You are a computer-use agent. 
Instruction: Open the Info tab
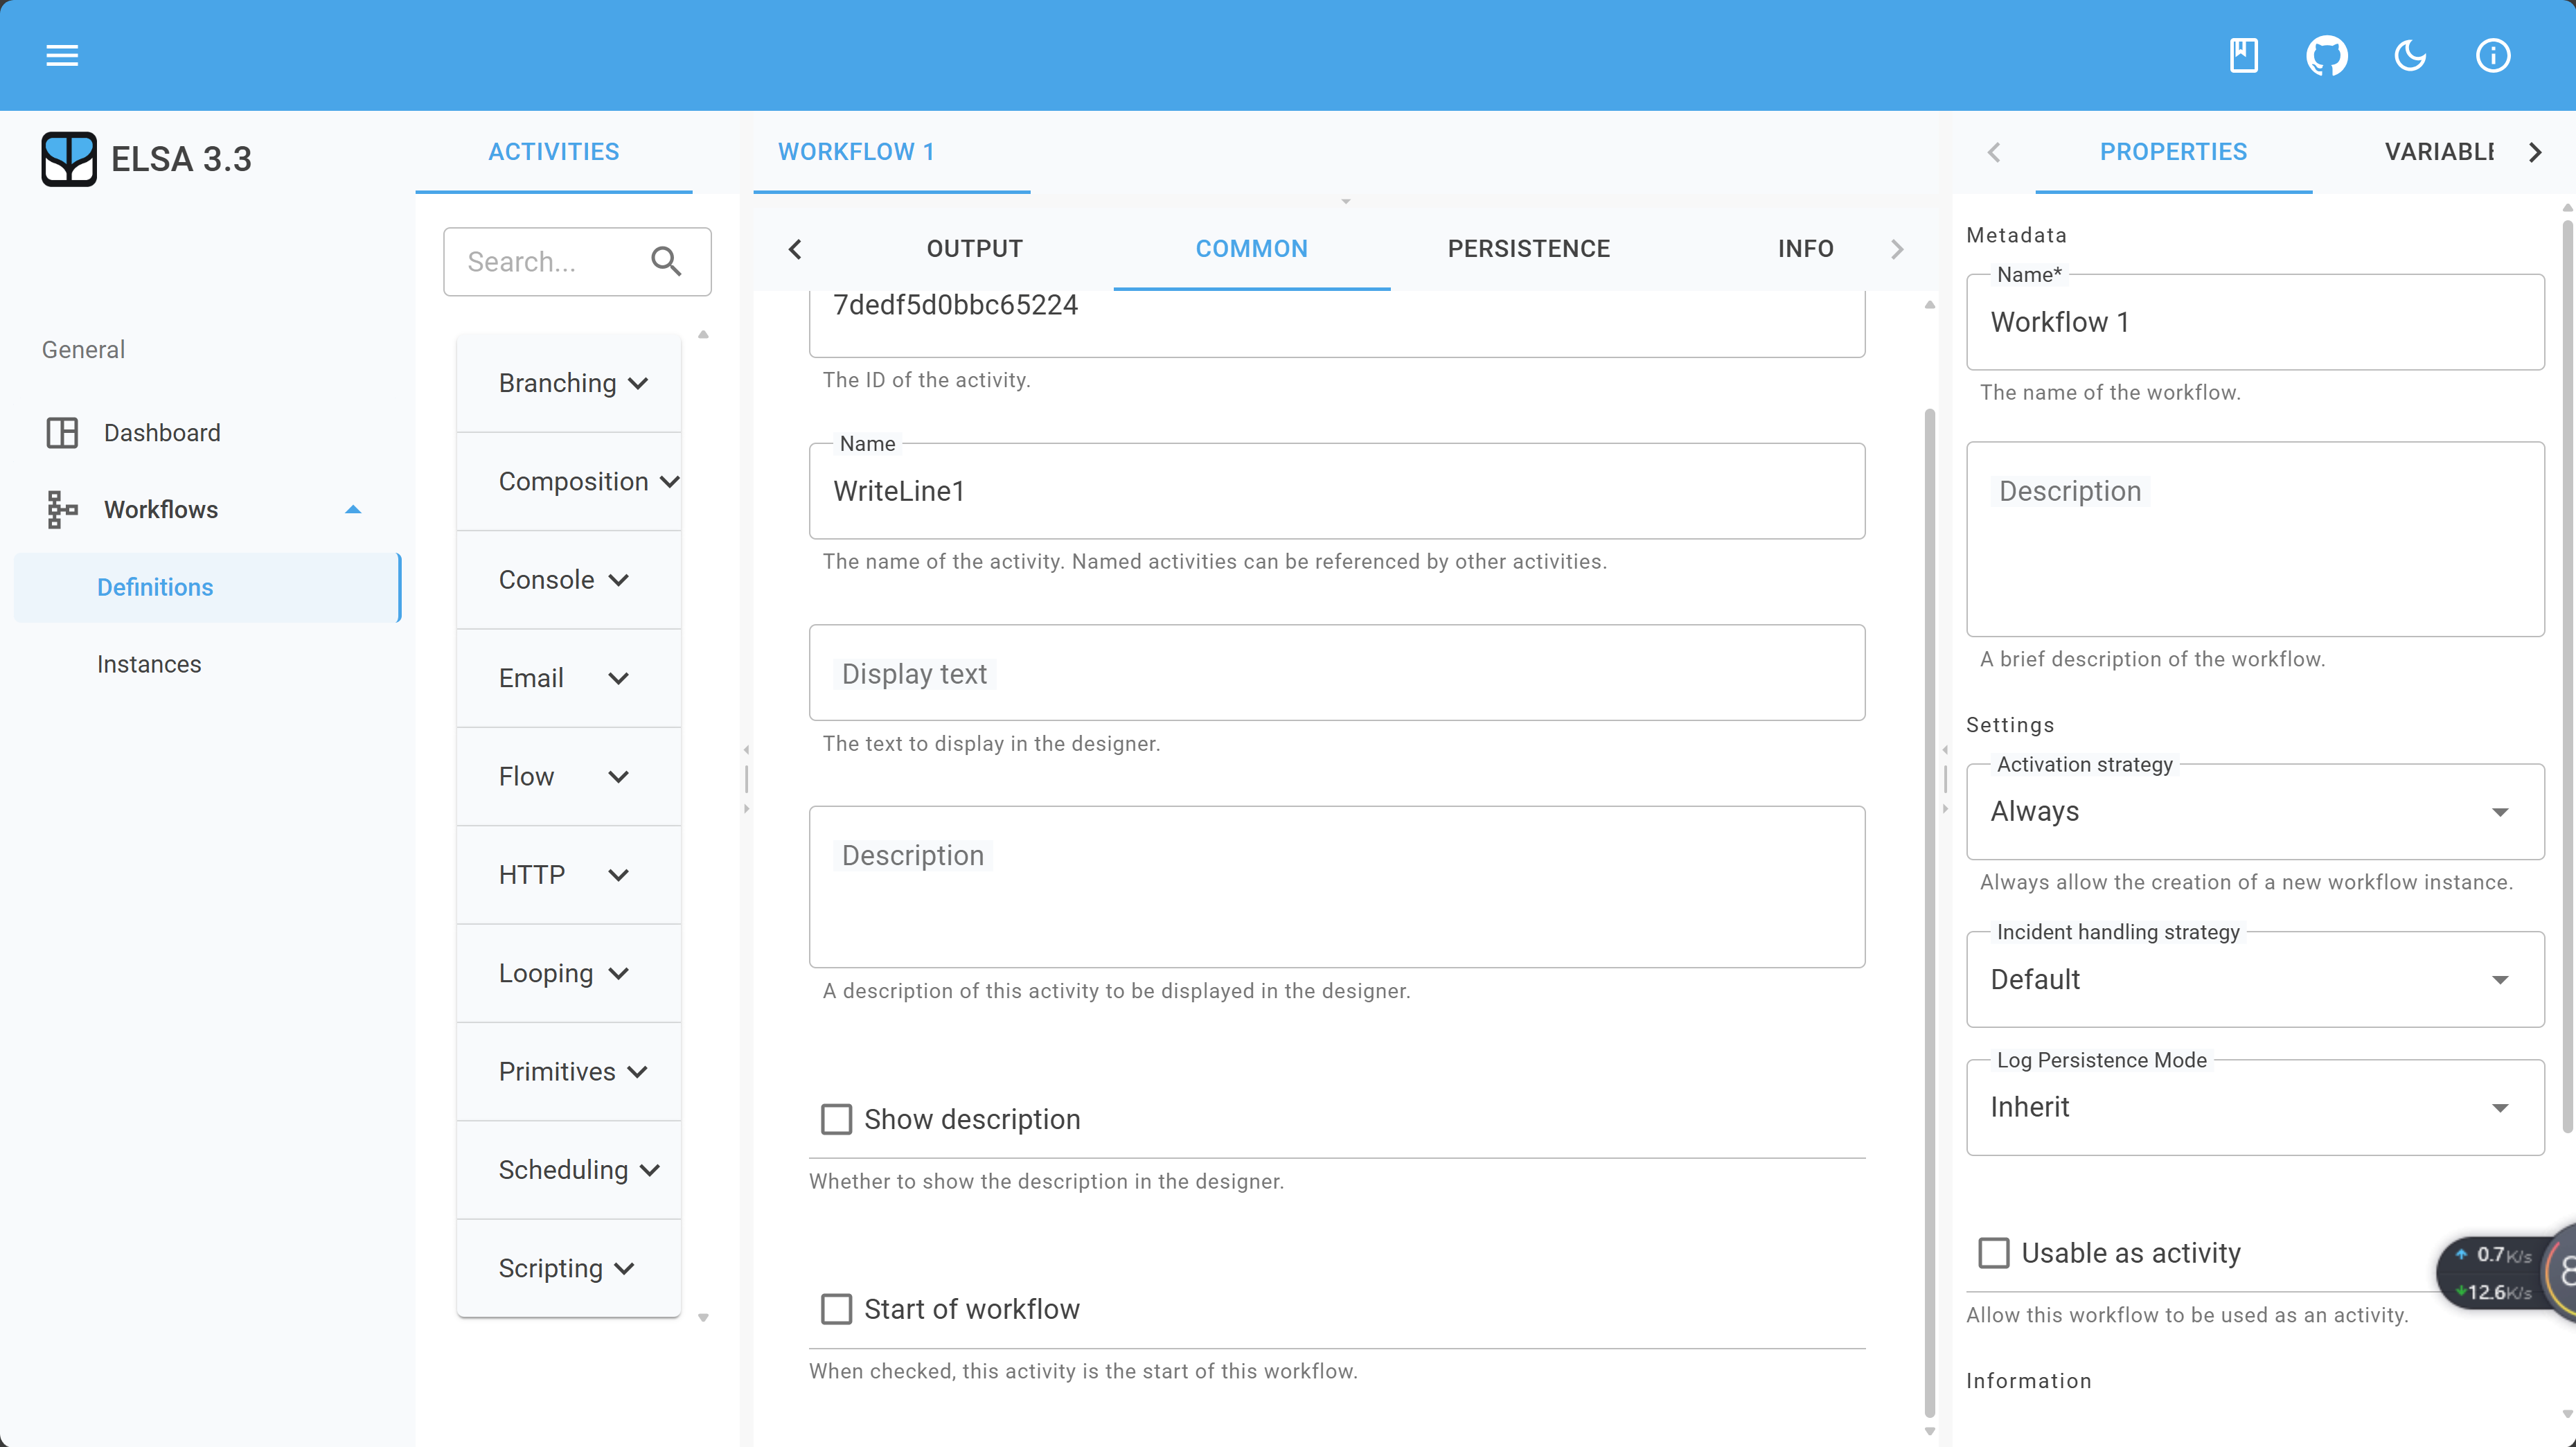click(1805, 249)
